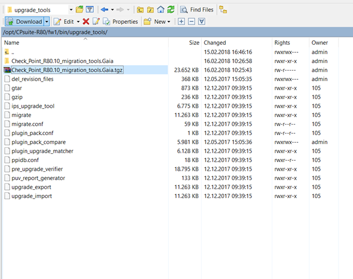Select the puv_report_generator file
353x279 pixels.
click(x=39, y=178)
